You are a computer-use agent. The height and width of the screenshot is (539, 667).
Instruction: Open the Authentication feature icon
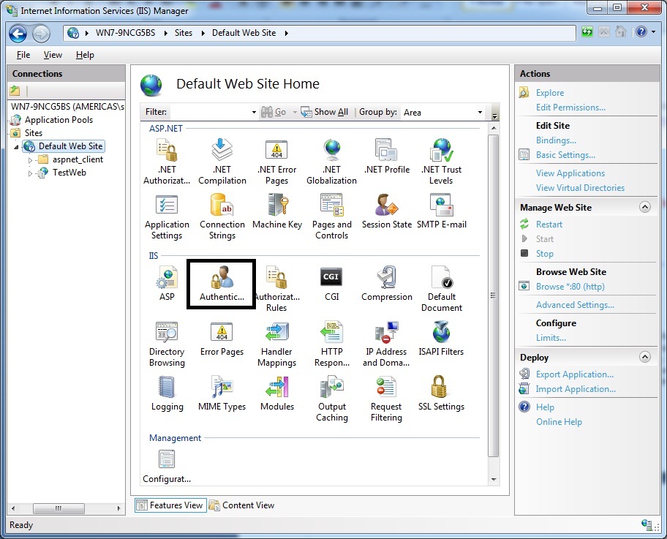(x=221, y=284)
